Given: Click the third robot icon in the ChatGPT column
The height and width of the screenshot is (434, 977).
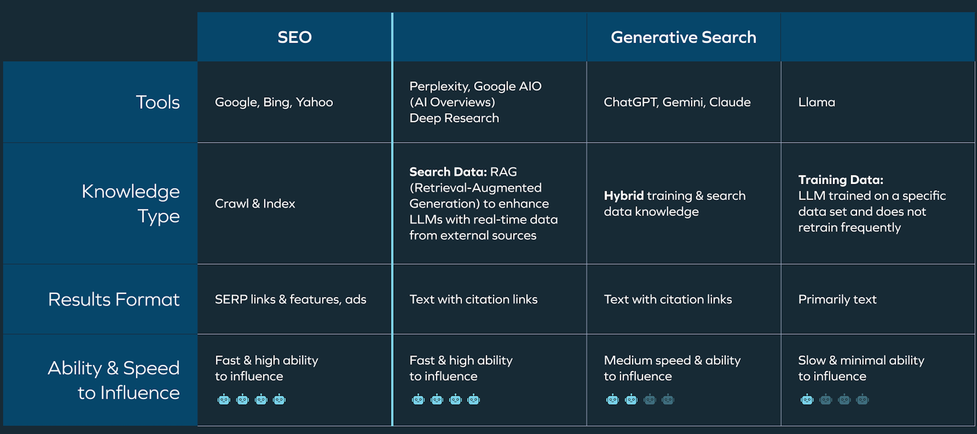Looking at the screenshot, I should pos(650,400).
